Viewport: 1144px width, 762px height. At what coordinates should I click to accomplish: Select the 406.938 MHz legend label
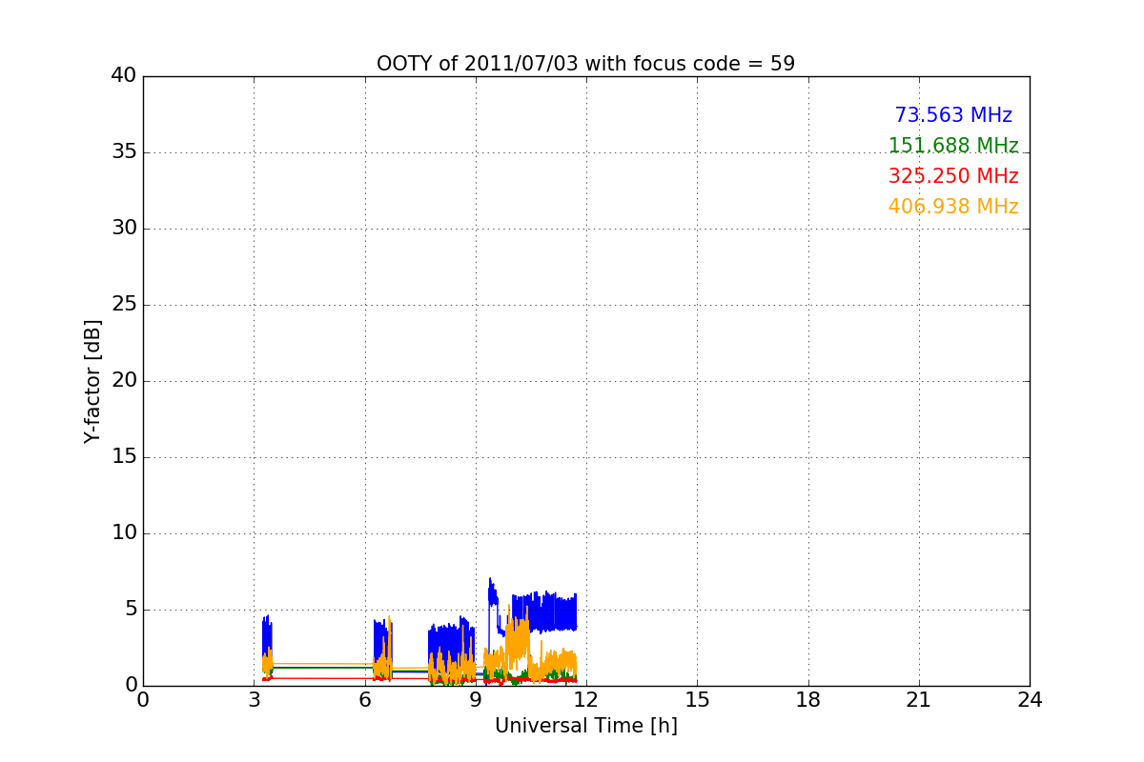tap(953, 207)
